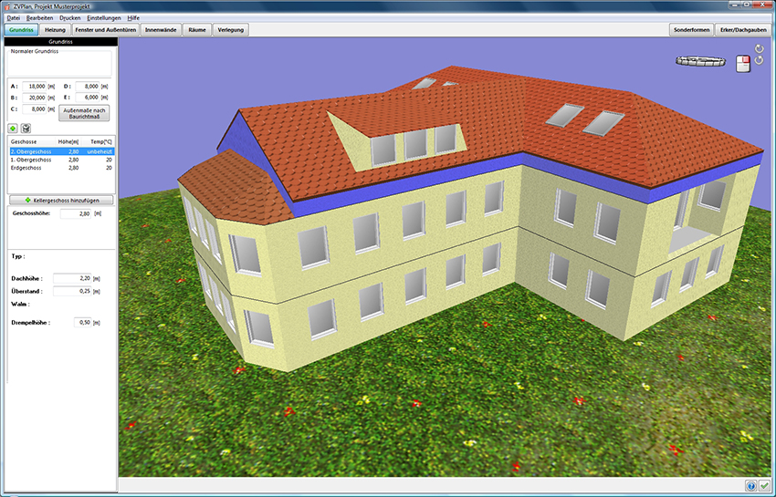Go to the Verlegung tab
Viewport: 776px width, 497px height.
coord(231,30)
